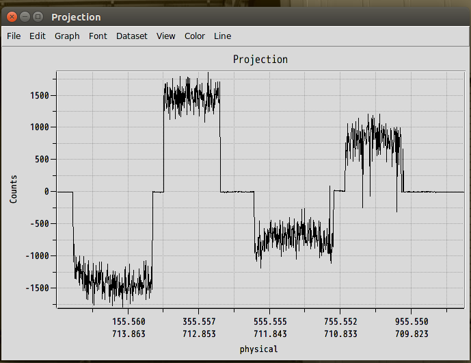Click the 155.560 x-axis tick label
Image resolution: width=471 pixels, height=363 pixels.
pyautogui.click(x=129, y=321)
